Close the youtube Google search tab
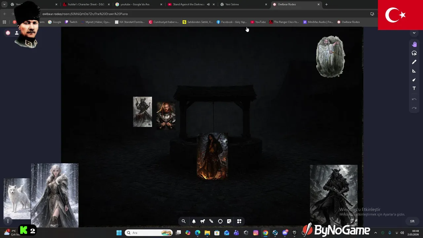This screenshot has width=423, height=238. [161, 4]
